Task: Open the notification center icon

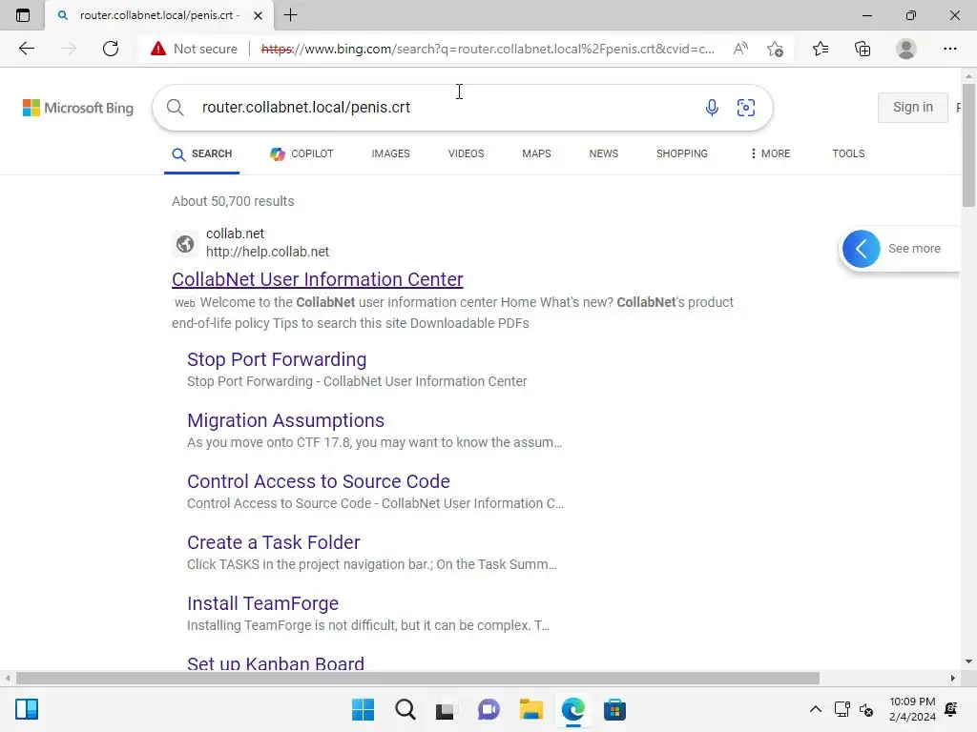Action: point(951,709)
